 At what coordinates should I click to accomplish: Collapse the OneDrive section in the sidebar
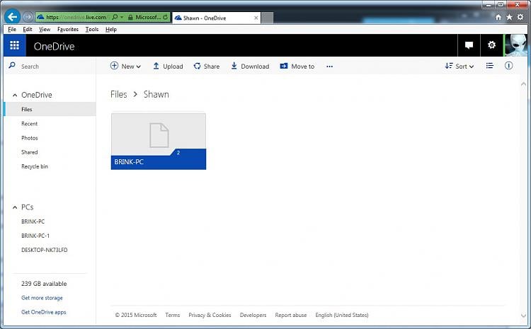click(x=15, y=95)
